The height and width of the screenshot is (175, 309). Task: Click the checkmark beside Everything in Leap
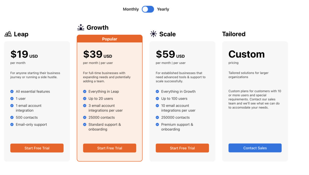(x=84, y=91)
